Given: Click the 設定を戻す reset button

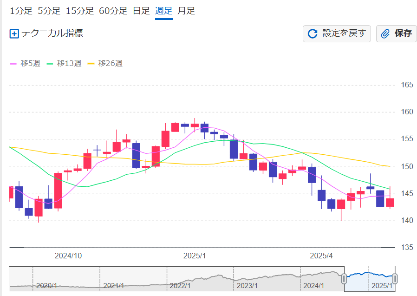Looking at the screenshot, I should point(337,33).
